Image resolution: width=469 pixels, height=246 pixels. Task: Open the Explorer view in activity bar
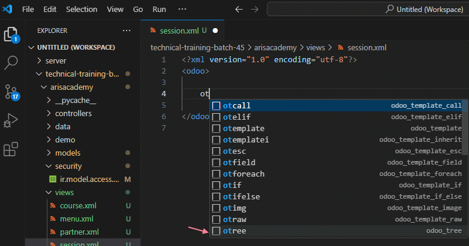click(x=11, y=35)
